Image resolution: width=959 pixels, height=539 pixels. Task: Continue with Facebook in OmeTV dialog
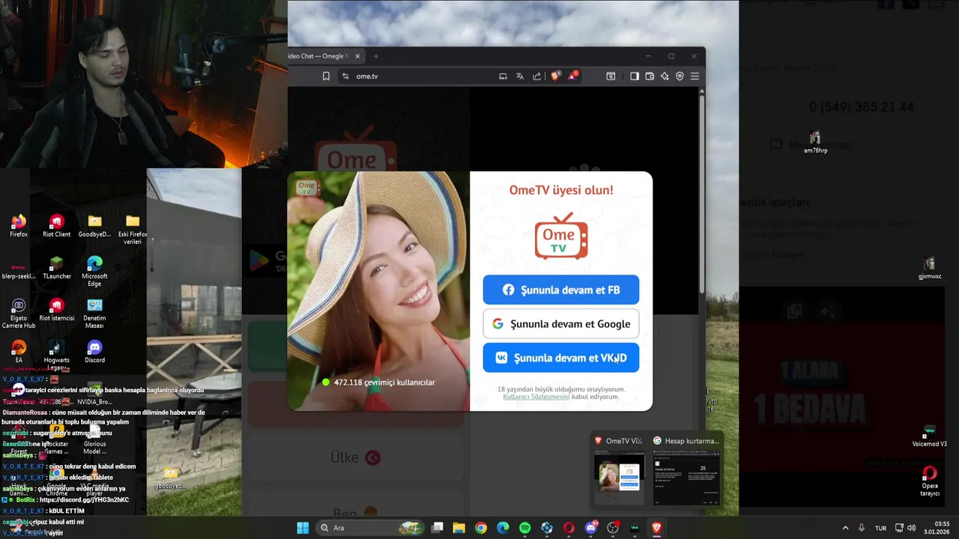tap(560, 290)
